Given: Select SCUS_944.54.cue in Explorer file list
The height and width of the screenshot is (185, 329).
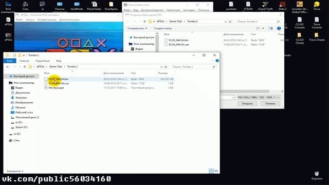Looking at the screenshot, I should [x=59, y=83].
